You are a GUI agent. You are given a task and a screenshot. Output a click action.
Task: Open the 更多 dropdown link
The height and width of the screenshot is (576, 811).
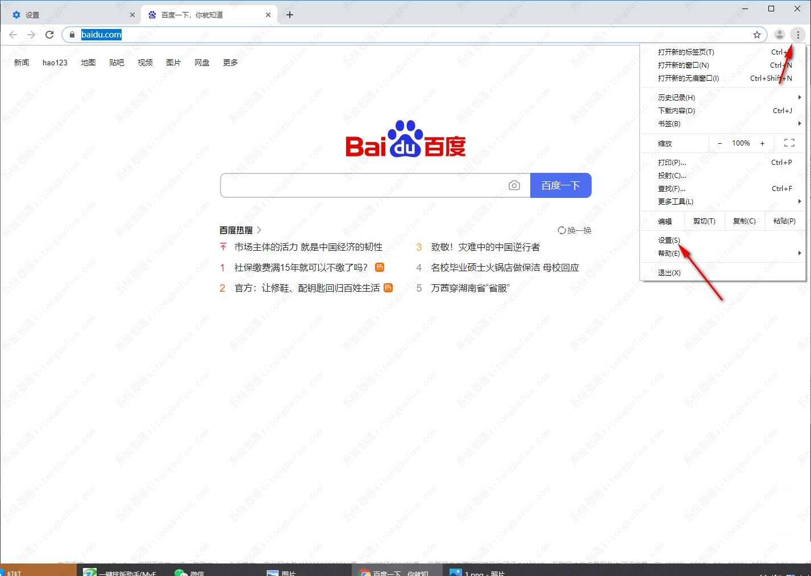(230, 63)
